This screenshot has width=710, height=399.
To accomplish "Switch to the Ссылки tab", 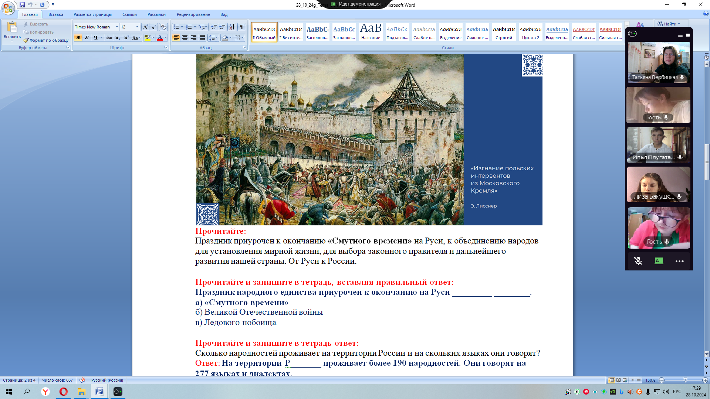I will 129,14.
